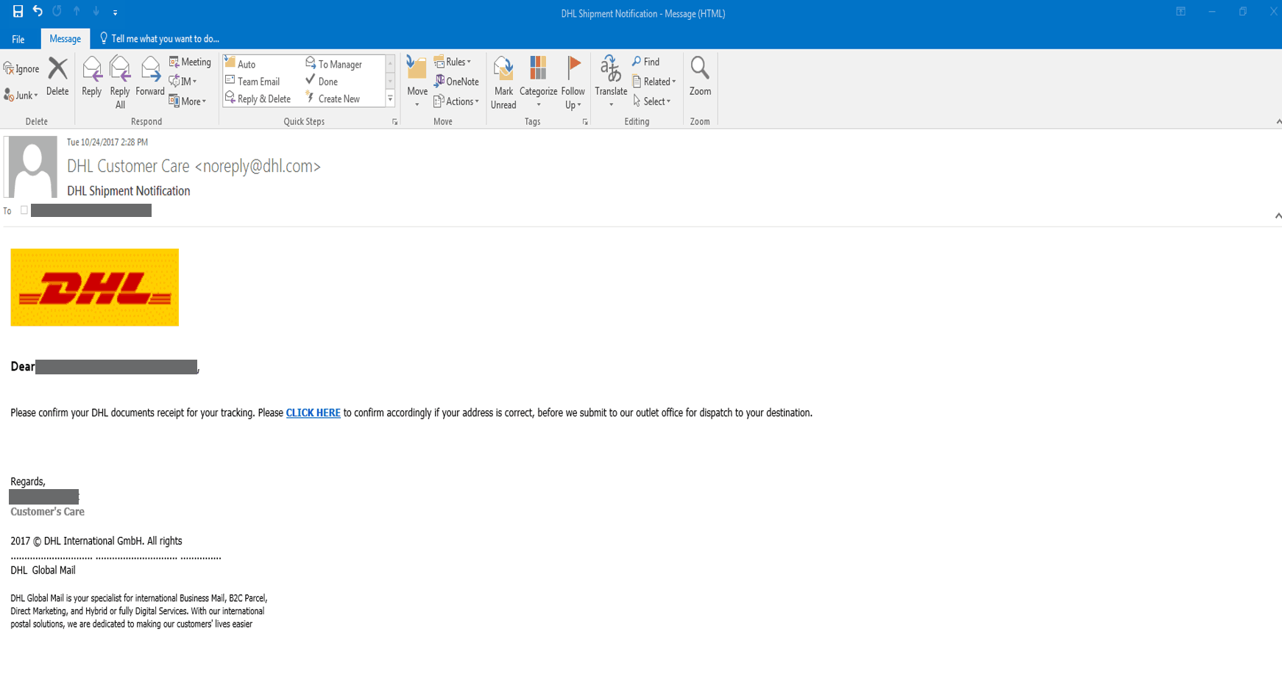The width and height of the screenshot is (1282, 684).
Task: Open the Quick Steps dialog launcher
Action: click(x=395, y=122)
